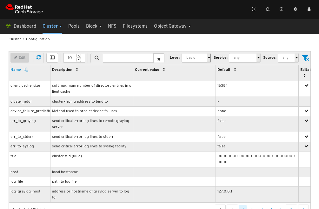Click the Current value column sort arrows
This screenshot has height=209, width=319.
(164, 70)
